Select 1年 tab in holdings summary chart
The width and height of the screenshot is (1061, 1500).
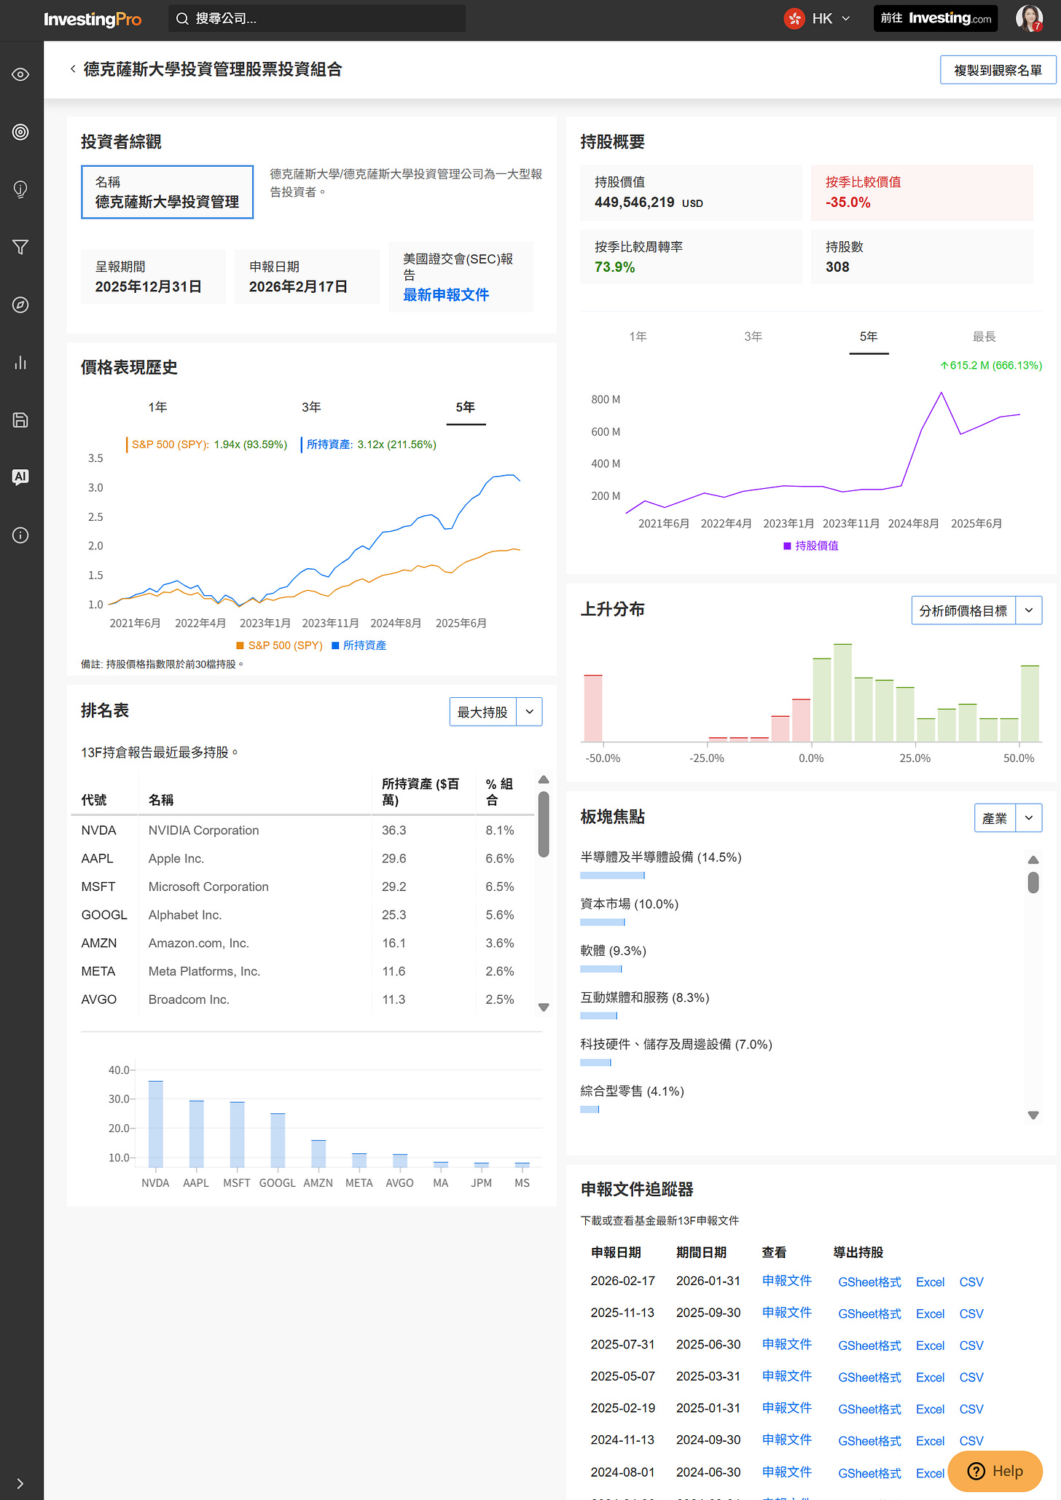(x=638, y=337)
